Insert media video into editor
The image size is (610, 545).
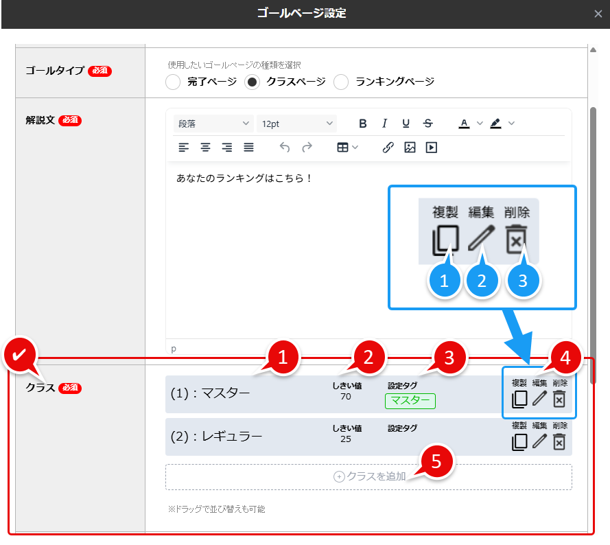pos(431,147)
